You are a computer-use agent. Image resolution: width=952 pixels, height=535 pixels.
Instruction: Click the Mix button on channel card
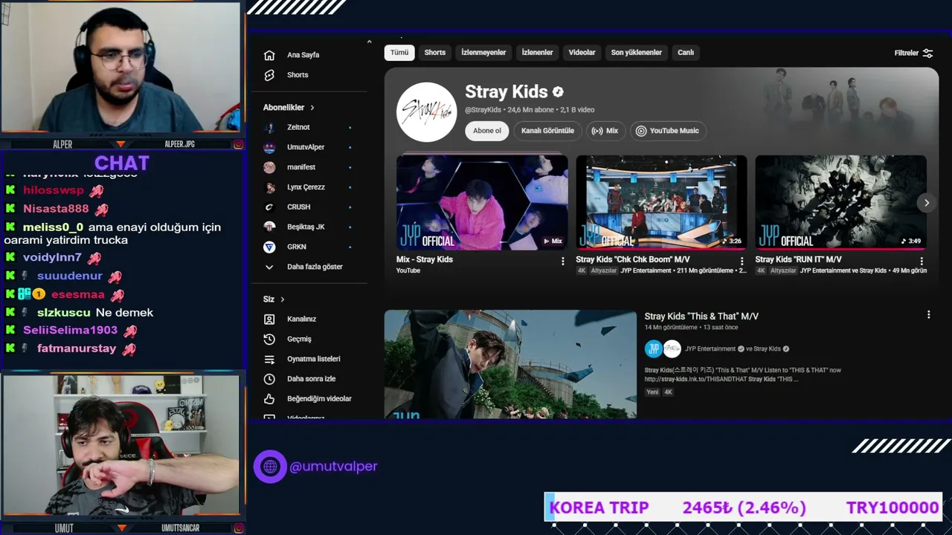tap(605, 131)
